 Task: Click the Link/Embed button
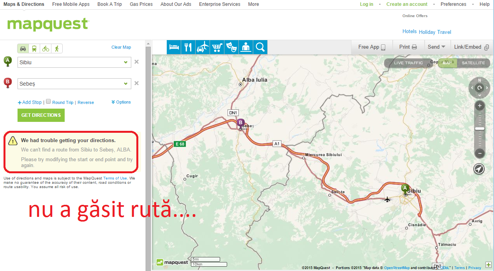(x=471, y=47)
